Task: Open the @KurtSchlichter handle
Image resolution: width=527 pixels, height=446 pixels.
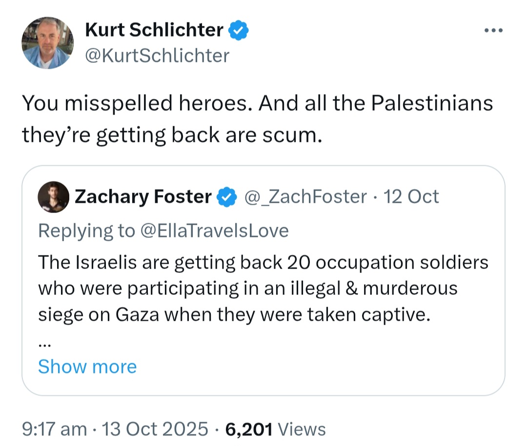Action: coord(157,56)
